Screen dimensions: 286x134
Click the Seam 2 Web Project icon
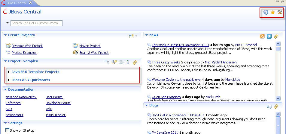(76, 52)
